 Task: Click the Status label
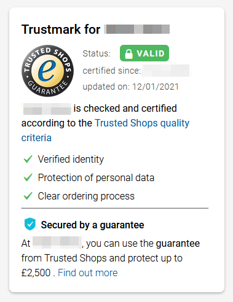coord(97,53)
